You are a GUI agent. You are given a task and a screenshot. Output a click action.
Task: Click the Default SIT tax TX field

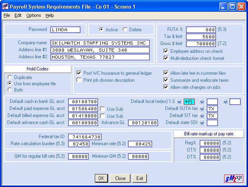click(212, 116)
